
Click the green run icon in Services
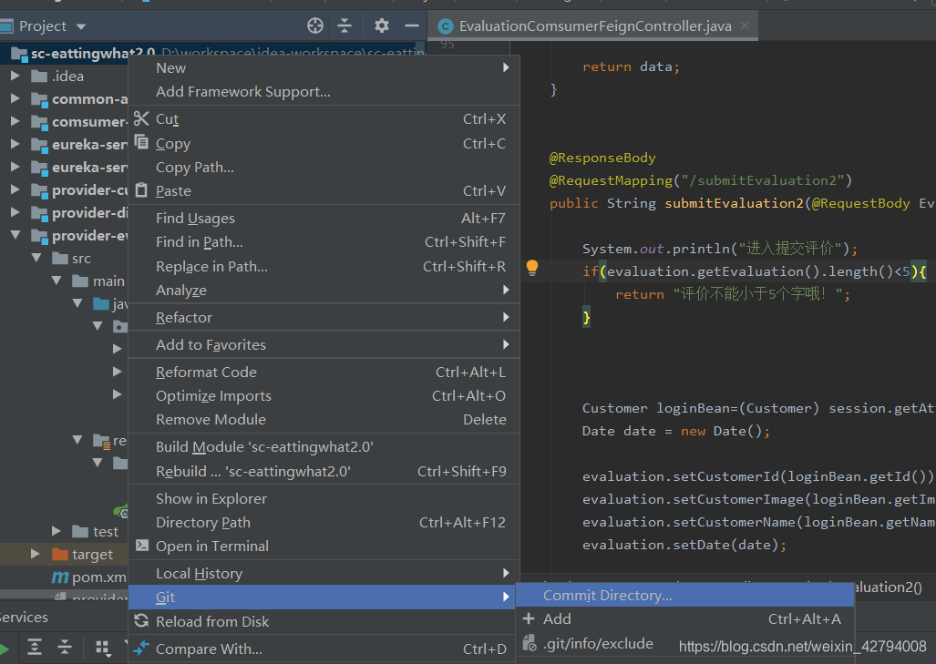5,648
